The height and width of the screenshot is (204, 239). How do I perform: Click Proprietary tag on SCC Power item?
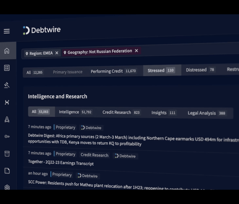62,175
